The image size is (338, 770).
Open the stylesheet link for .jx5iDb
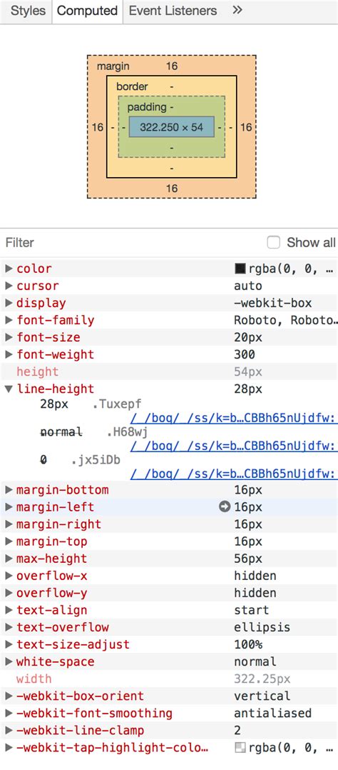(x=234, y=474)
